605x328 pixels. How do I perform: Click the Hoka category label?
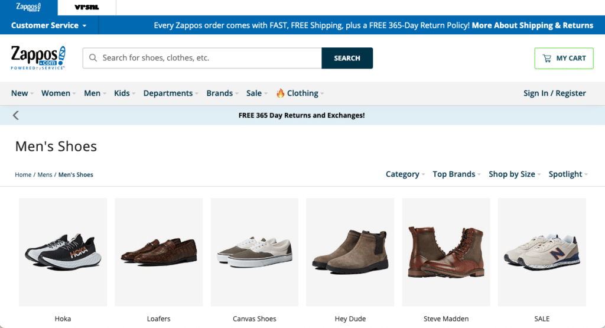[63, 319]
